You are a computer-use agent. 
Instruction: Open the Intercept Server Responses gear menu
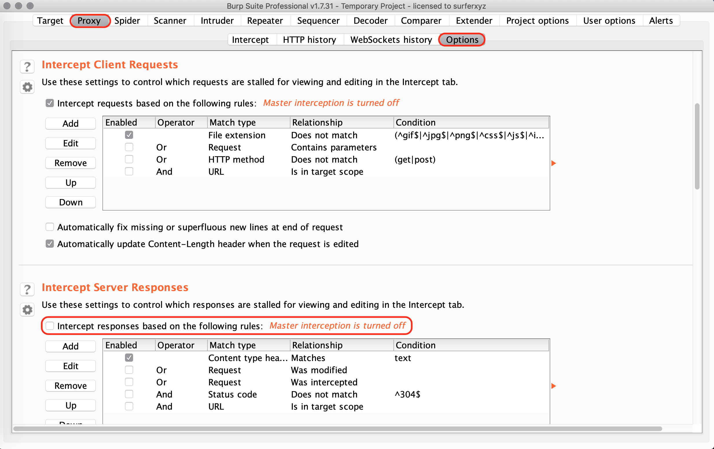point(27,310)
